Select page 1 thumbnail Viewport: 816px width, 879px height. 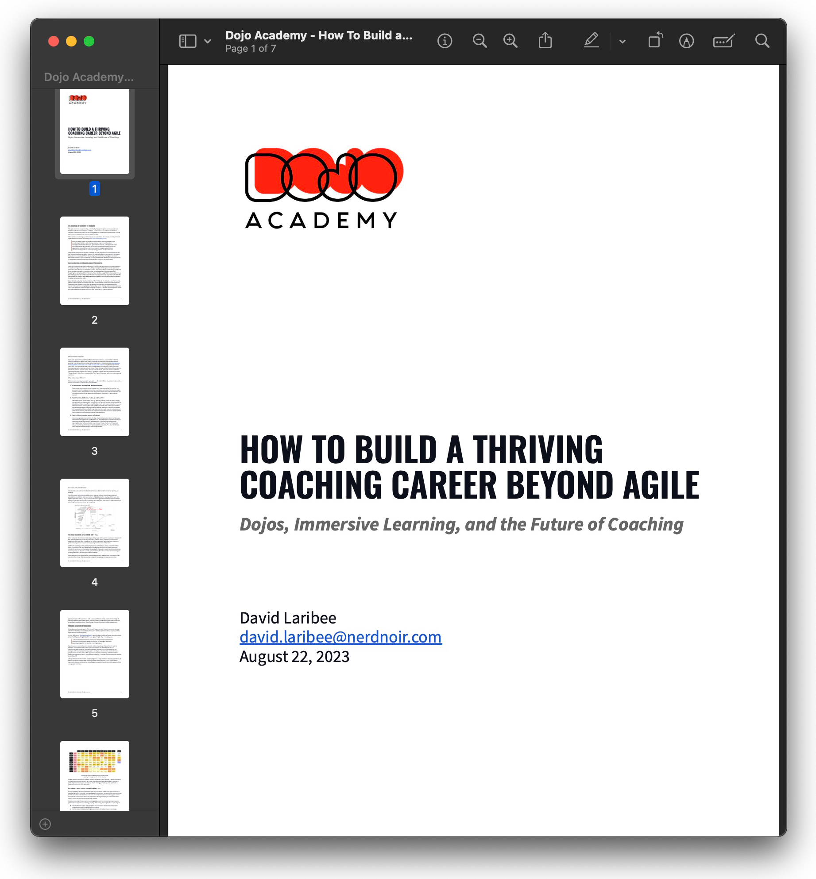click(95, 132)
